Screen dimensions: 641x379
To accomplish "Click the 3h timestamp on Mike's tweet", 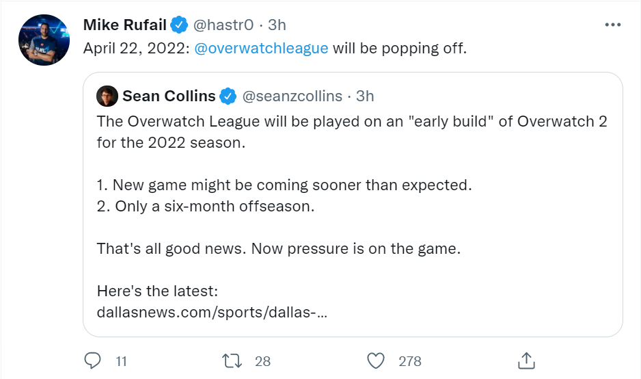I will coord(277,25).
